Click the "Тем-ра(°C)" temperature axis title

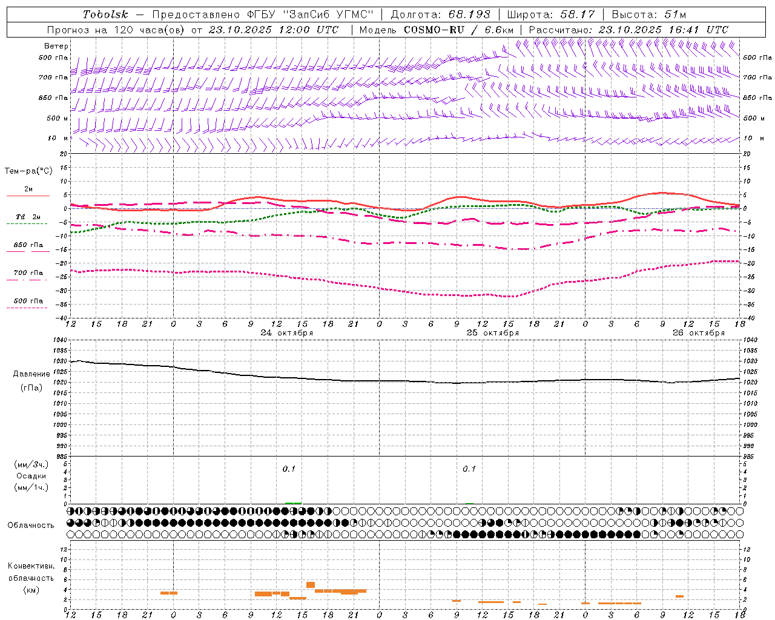tap(28, 171)
